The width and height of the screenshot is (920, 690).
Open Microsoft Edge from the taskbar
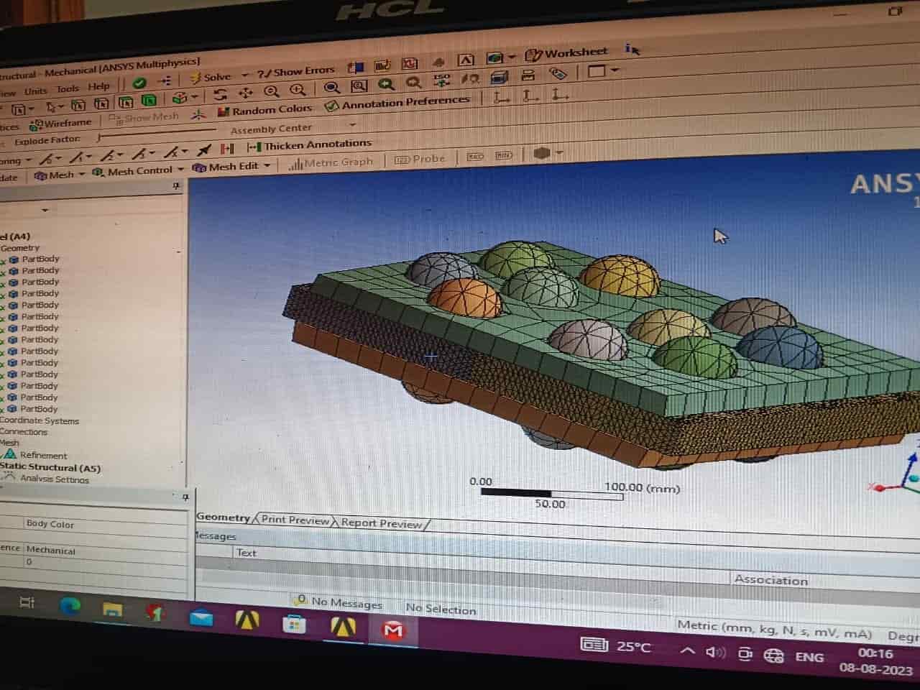[x=70, y=606]
